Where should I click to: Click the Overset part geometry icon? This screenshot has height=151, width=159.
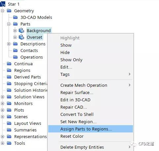21,37
